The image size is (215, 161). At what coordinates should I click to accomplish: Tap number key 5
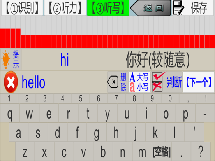81,98
